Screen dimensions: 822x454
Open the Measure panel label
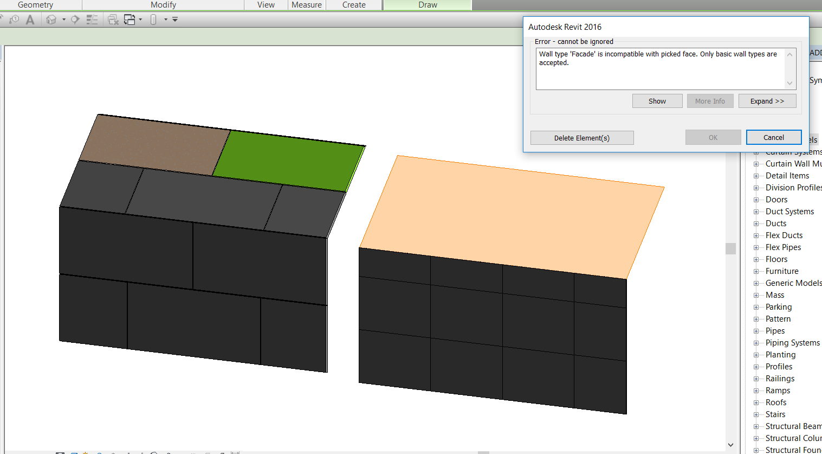[307, 5]
